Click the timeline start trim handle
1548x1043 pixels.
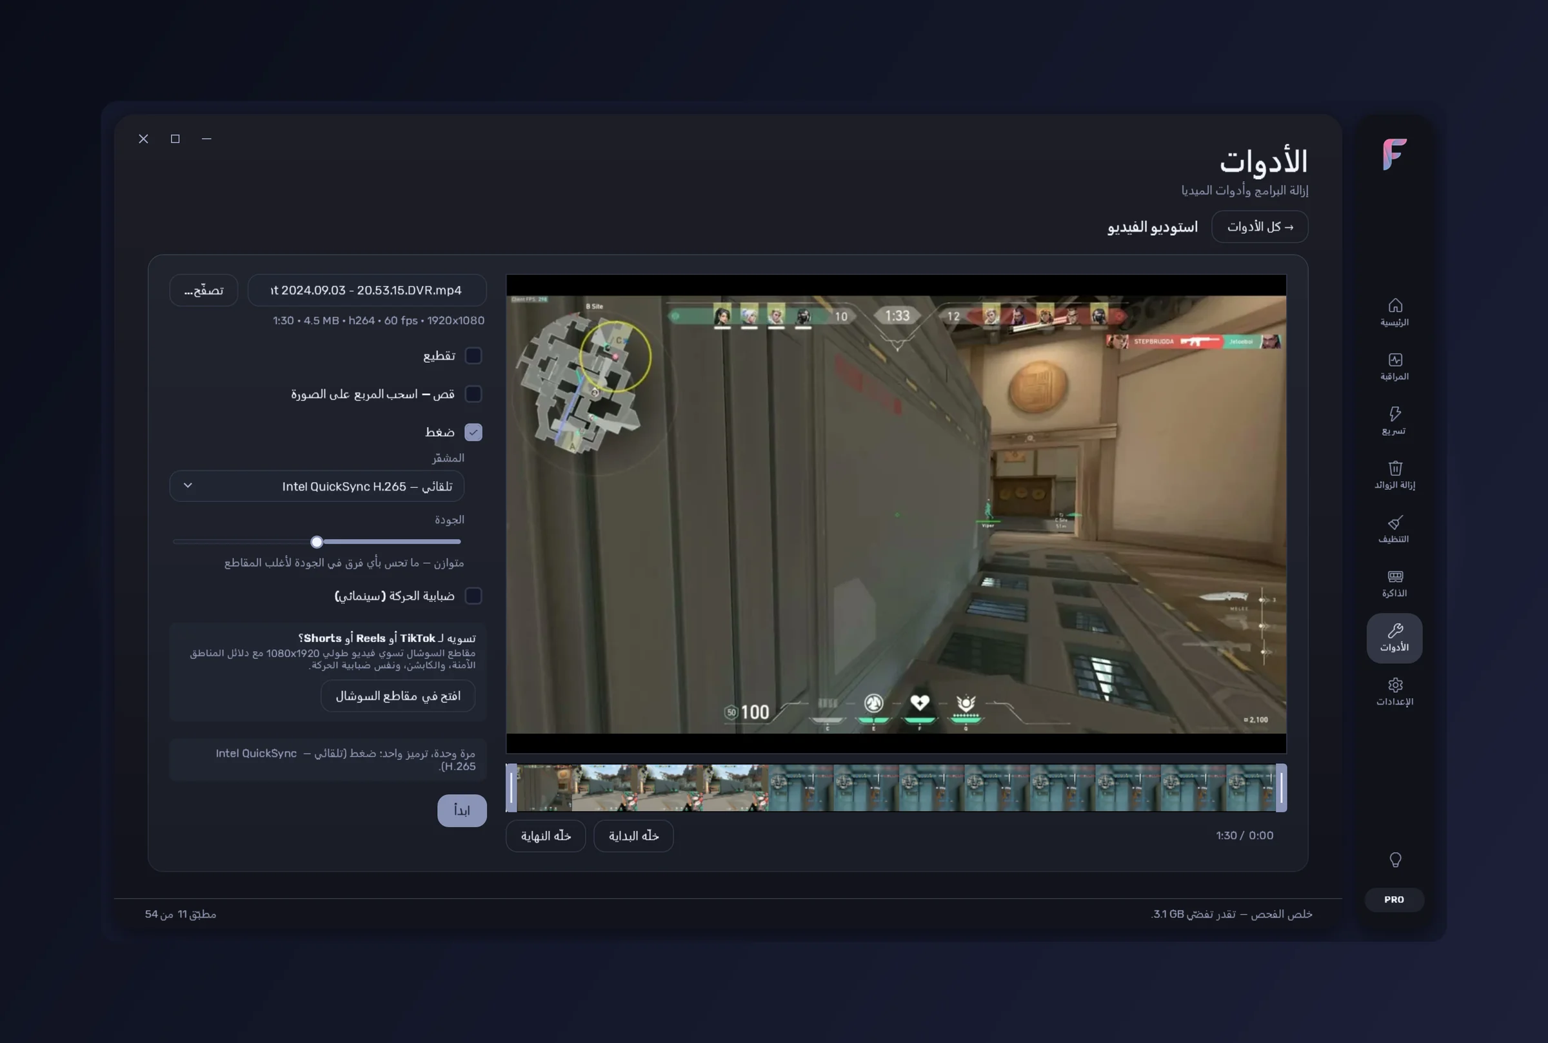pyautogui.click(x=511, y=788)
